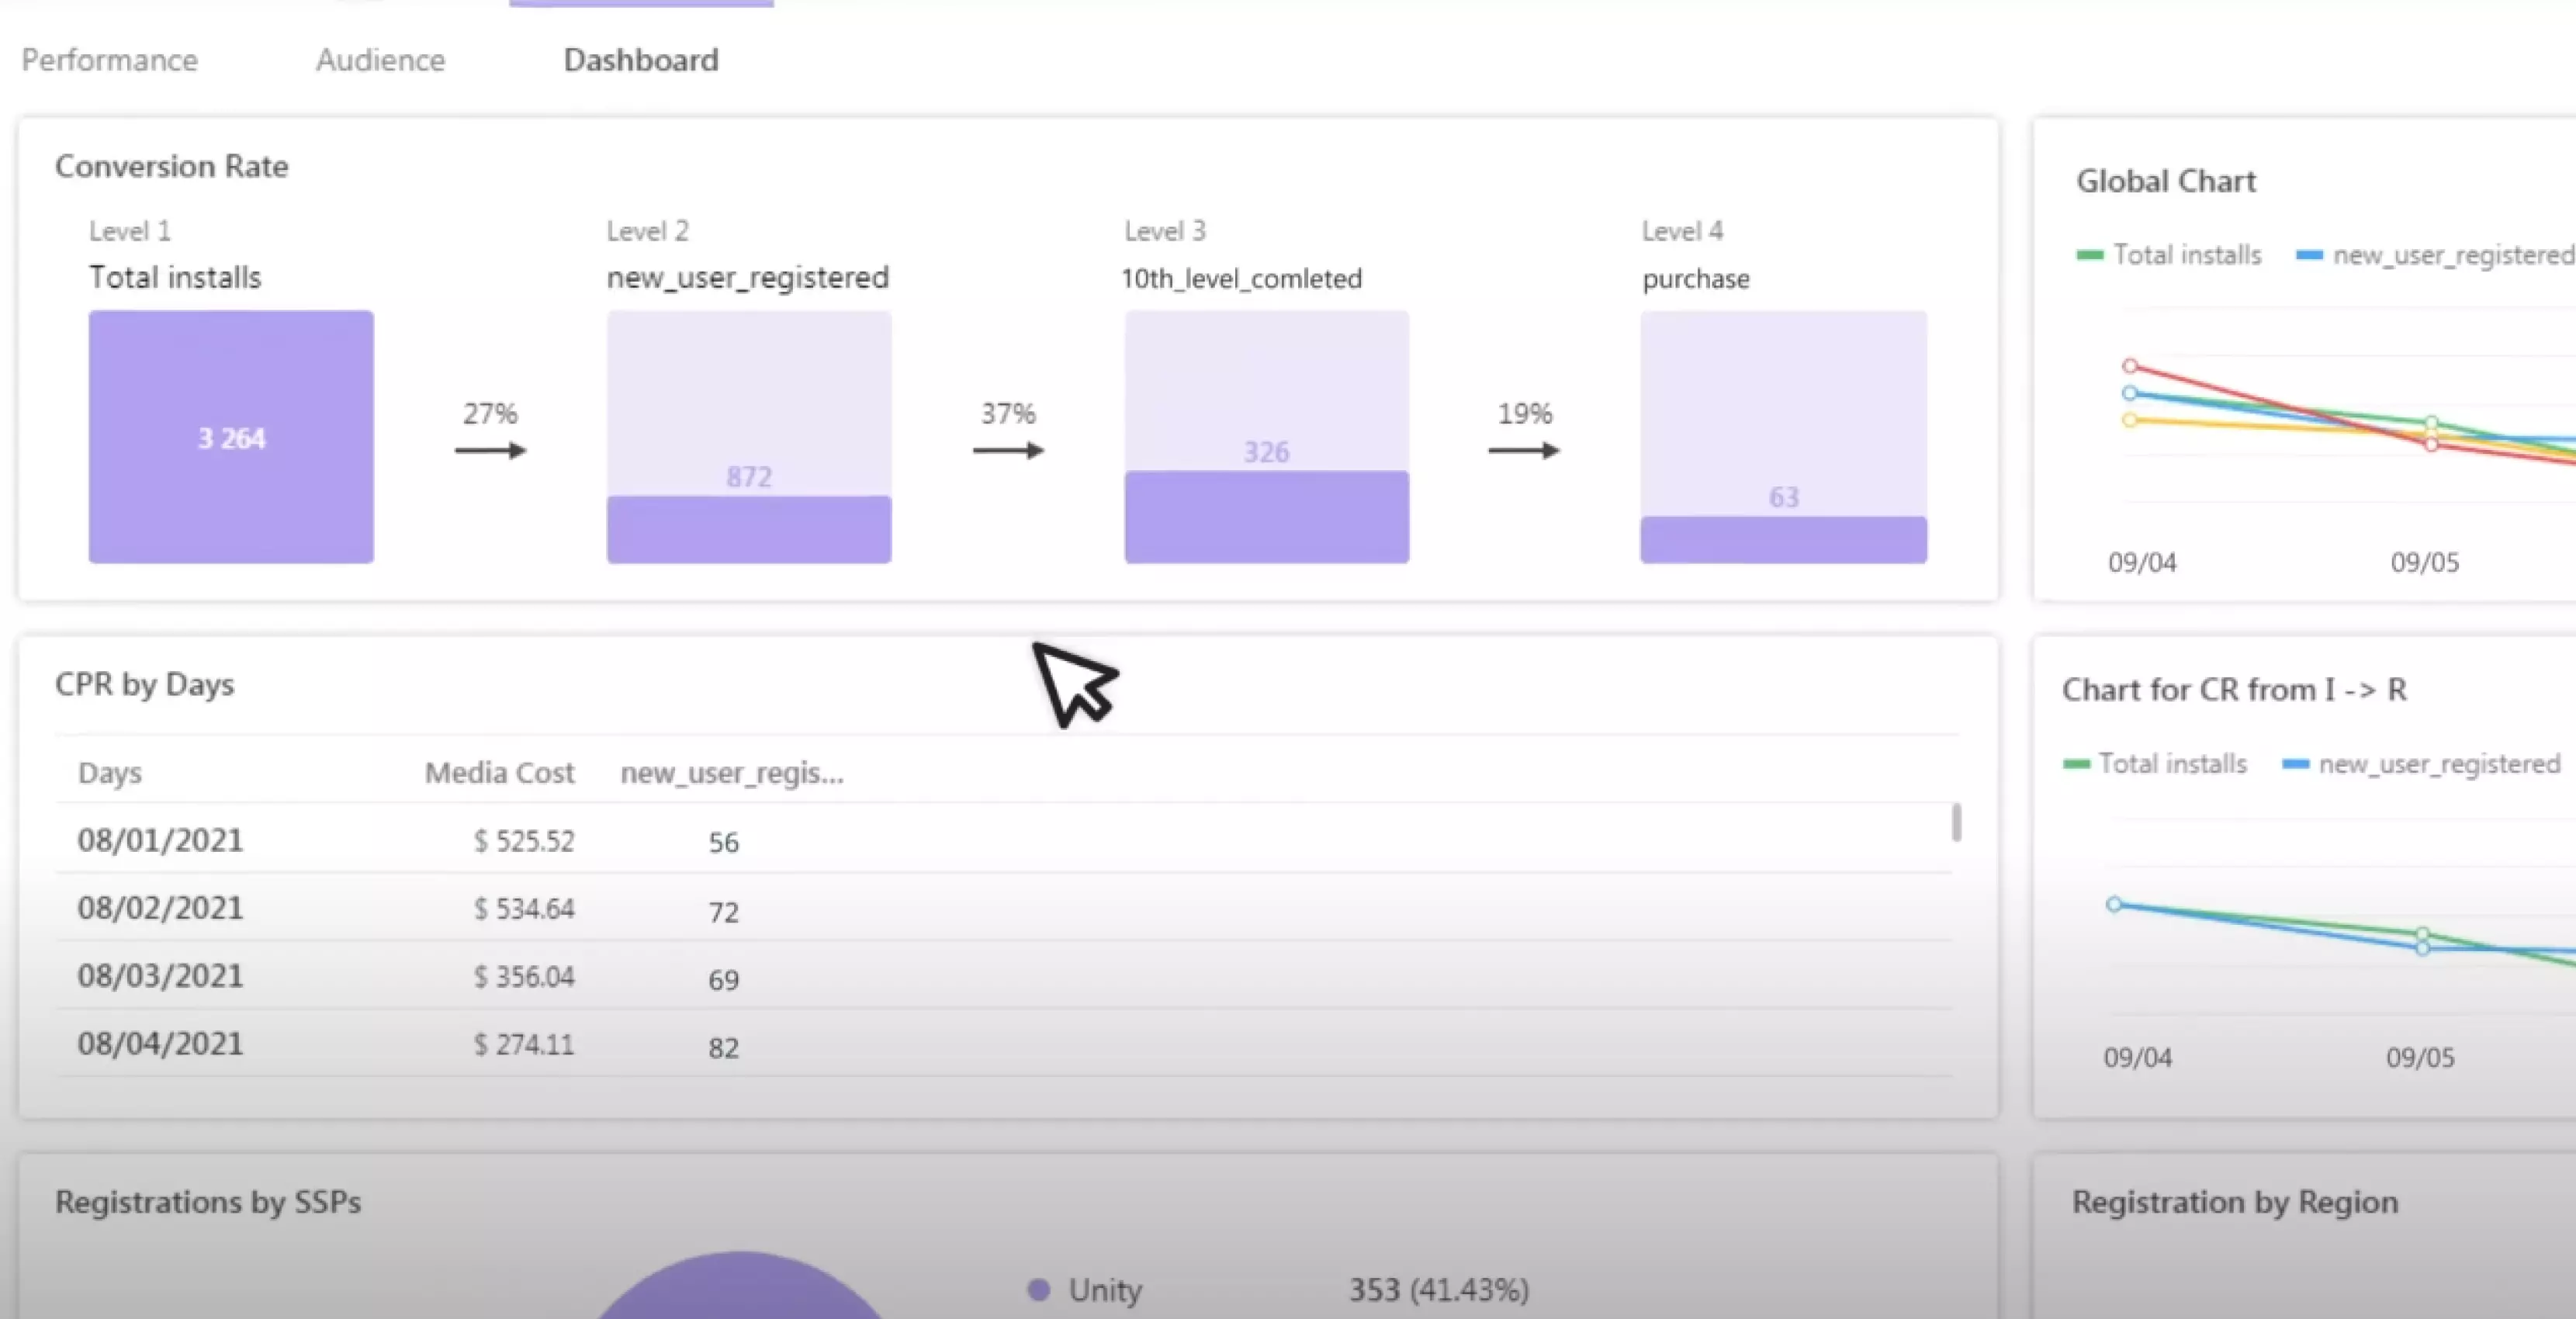Click the Unity purple legend dot
2576x1319 pixels.
point(1039,1290)
